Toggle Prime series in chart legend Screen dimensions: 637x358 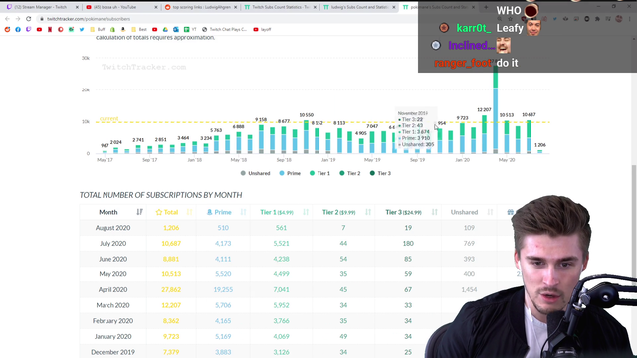tap(290, 173)
